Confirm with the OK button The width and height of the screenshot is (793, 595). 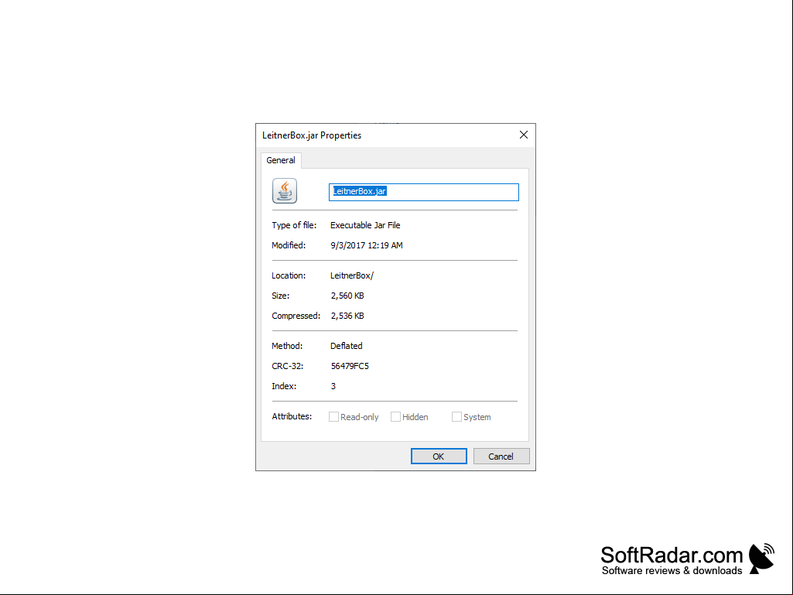(439, 457)
